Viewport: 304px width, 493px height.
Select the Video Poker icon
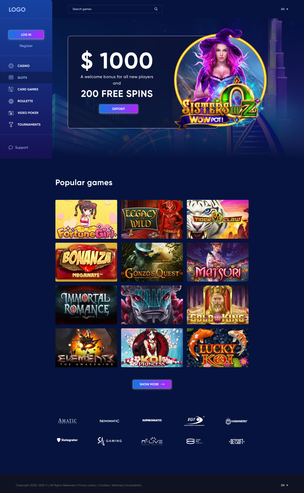(x=11, y=113)
